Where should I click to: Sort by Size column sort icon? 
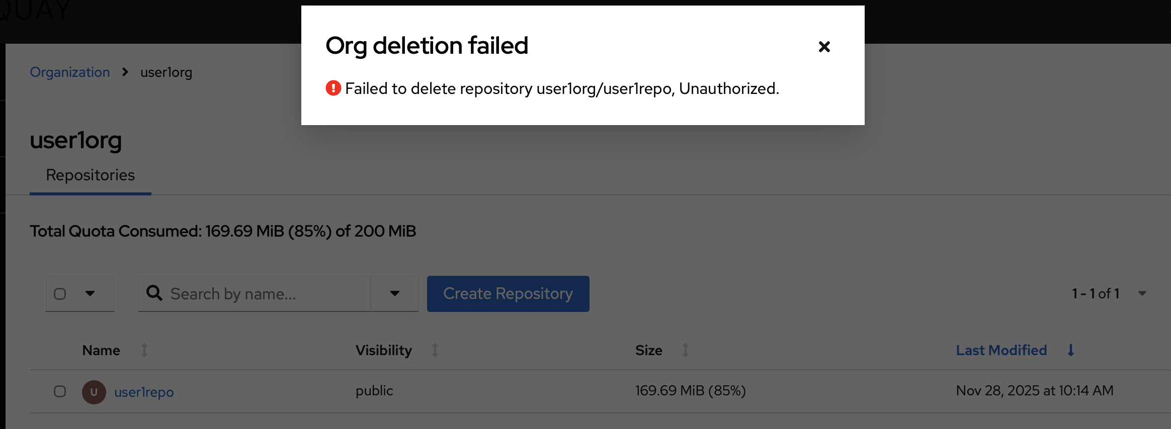click(685, 350)
